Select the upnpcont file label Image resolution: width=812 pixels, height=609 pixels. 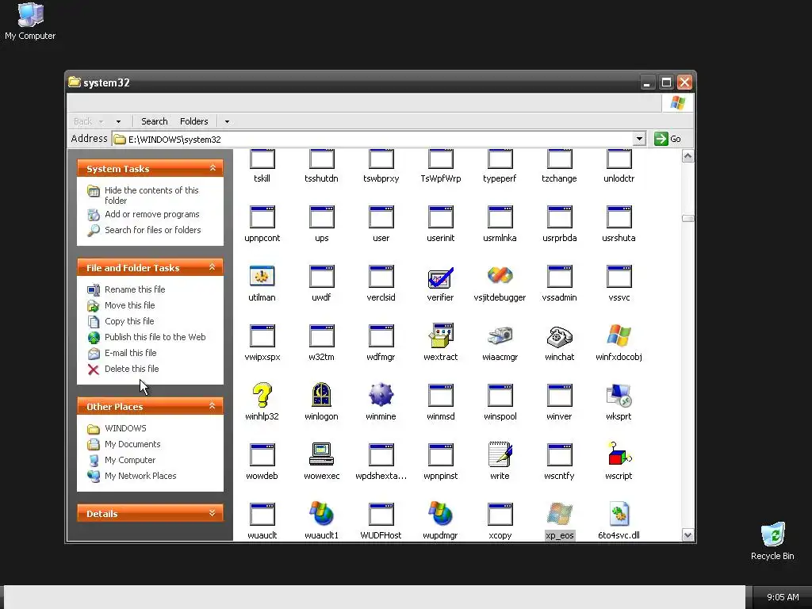pos(262,238)
